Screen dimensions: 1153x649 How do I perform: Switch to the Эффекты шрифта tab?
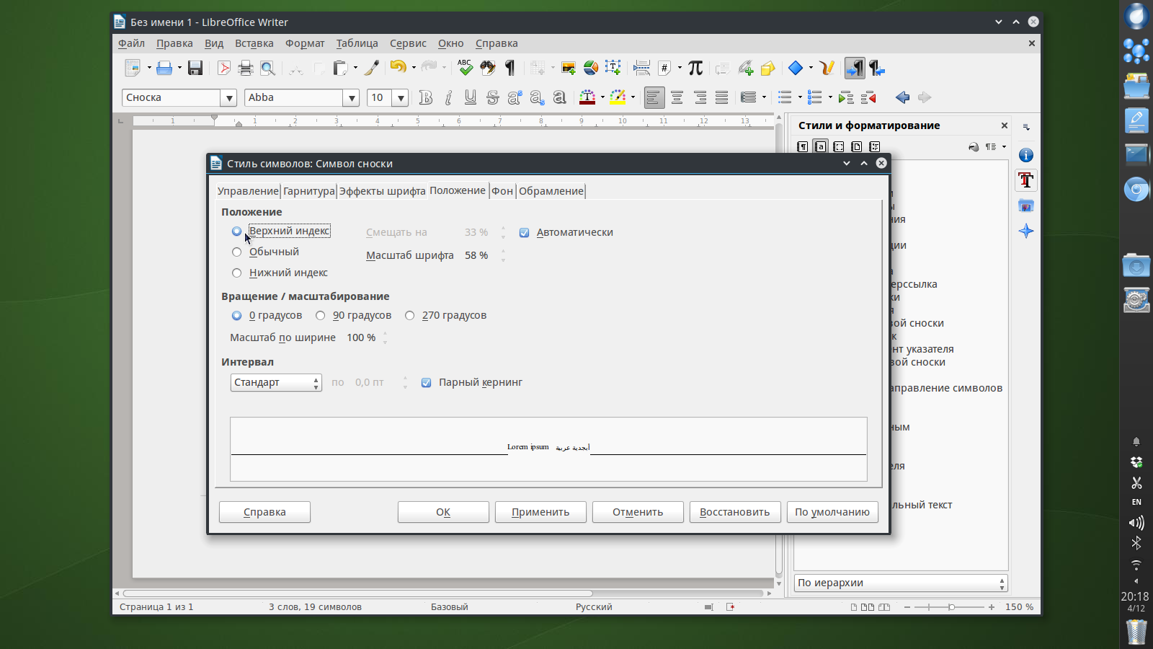tap(382, 191)
